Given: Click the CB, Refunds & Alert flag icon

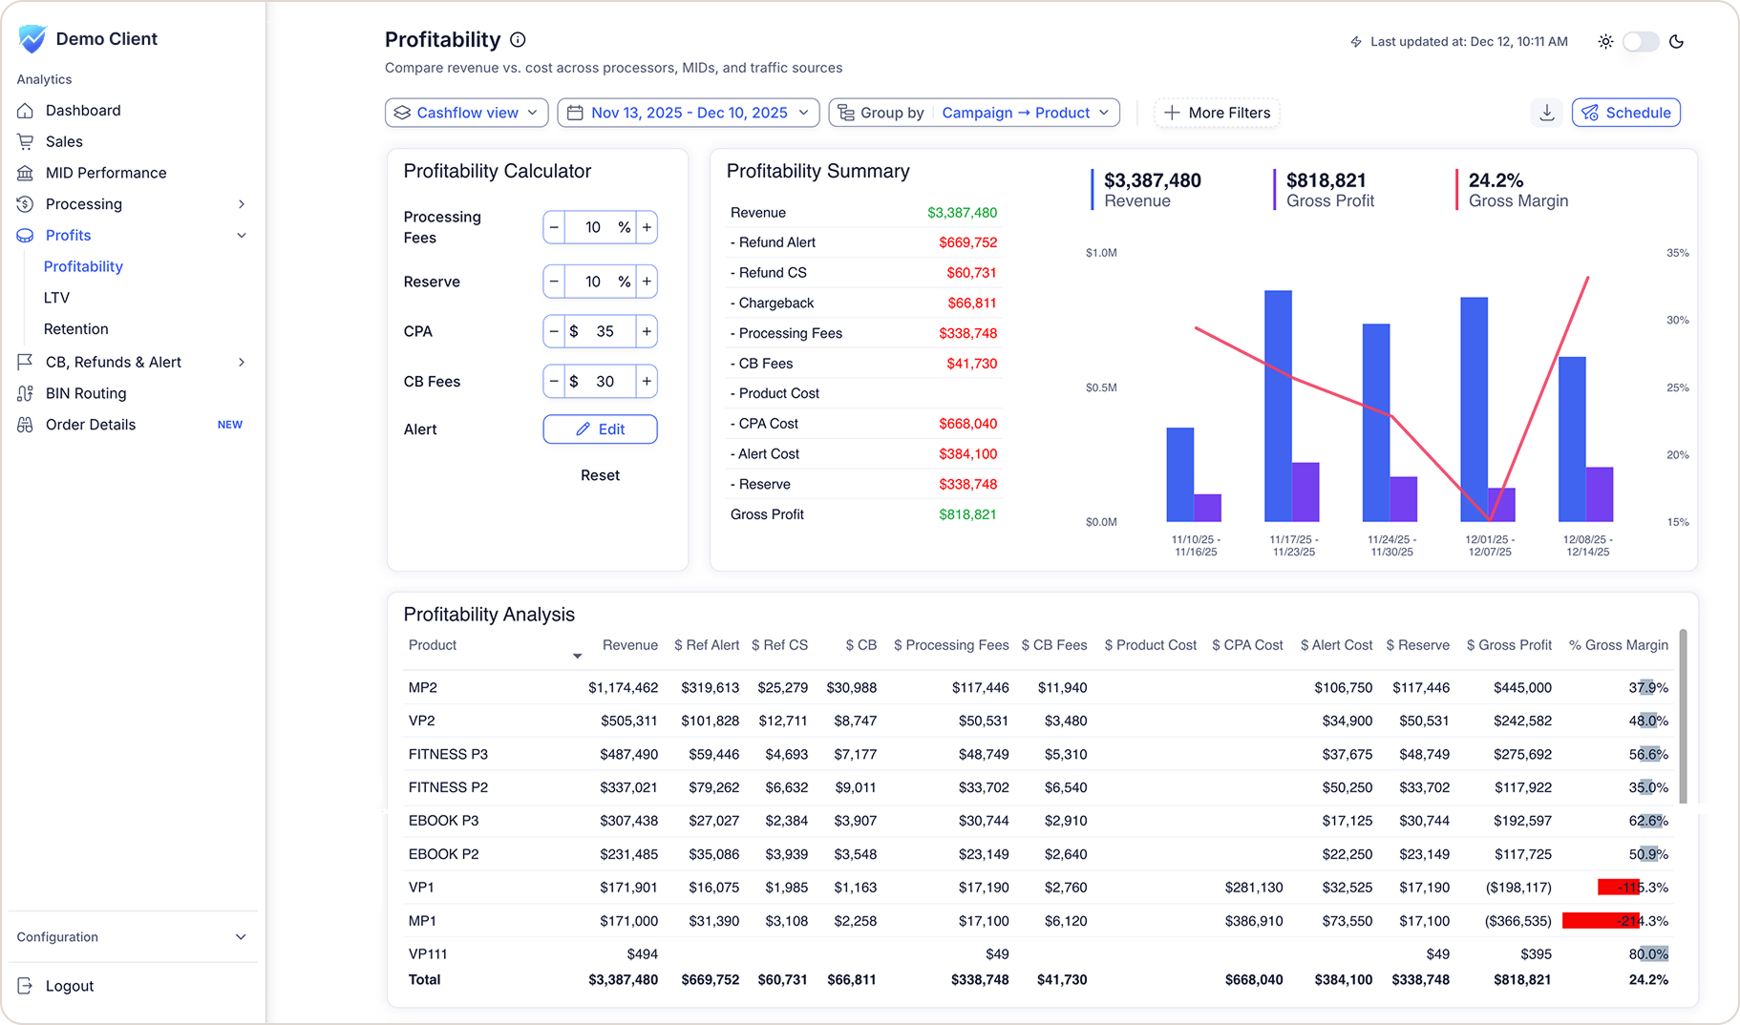Looking at the screenshot, I should 26,362.
